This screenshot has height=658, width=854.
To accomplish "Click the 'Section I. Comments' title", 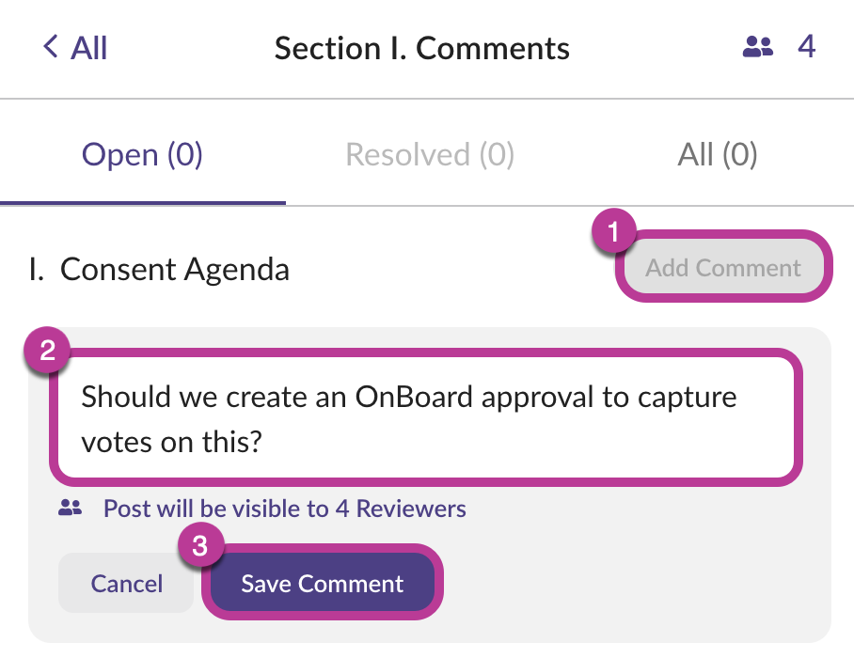I will (421, 48).
